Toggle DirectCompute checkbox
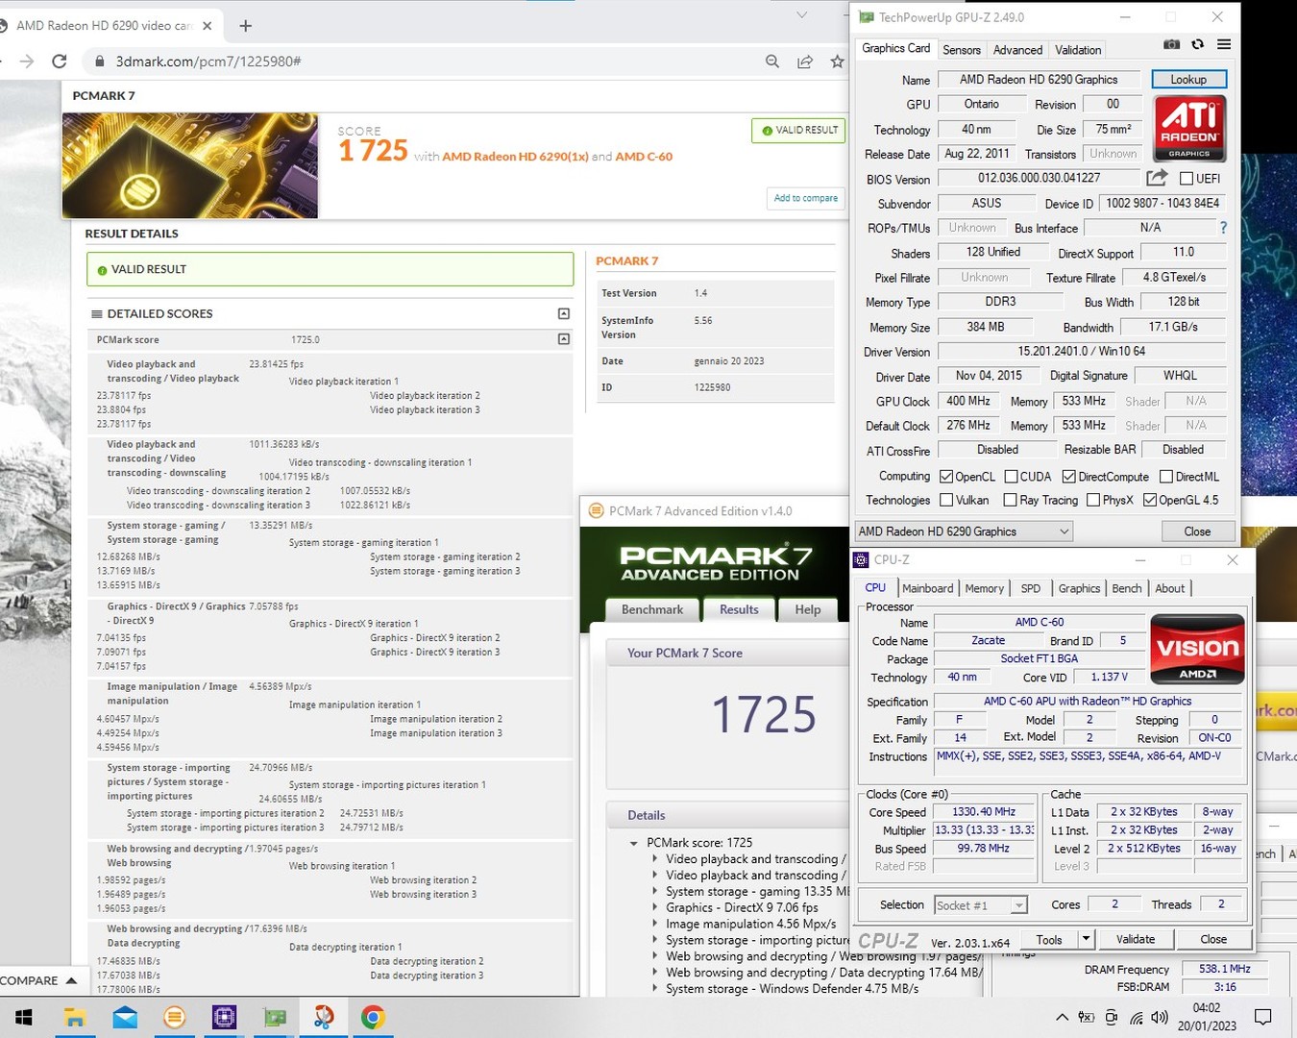The width and height of the screenshot is (1297, 1038). click(1068, 477)
